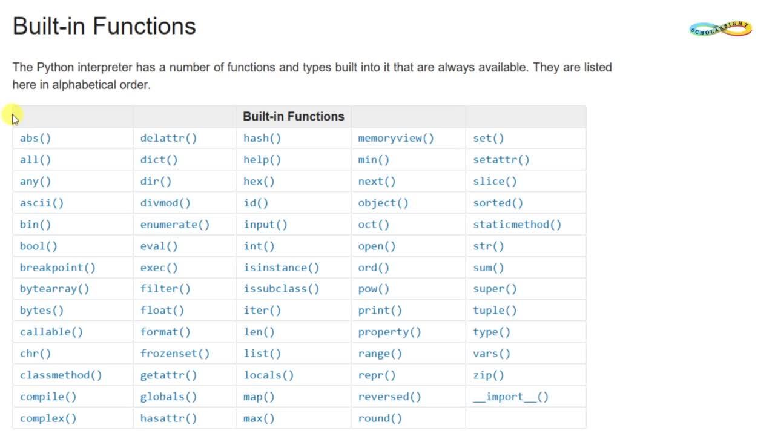Click the Built-in Functions page heading
Screen dimensions: 775x436
[104, 27]
